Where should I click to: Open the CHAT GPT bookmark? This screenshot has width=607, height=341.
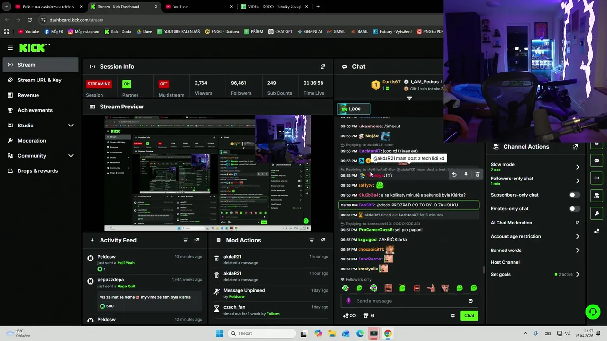click(280, 32)
